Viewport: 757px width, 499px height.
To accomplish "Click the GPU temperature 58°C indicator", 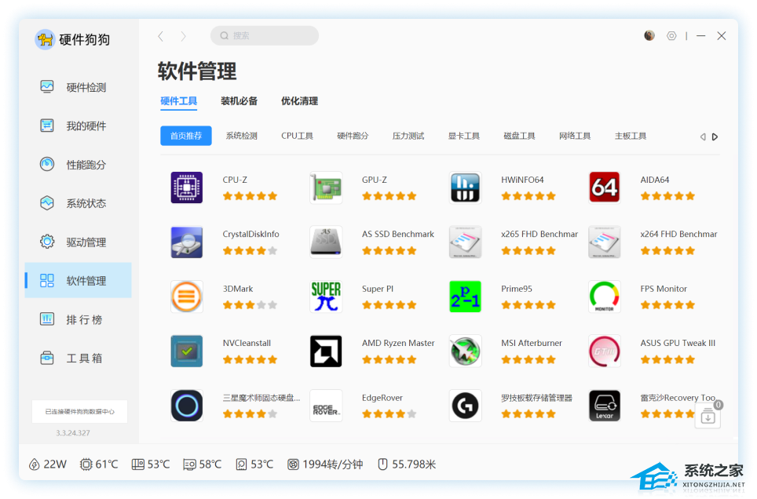I will pyautogui.click(x=203, y=464).
